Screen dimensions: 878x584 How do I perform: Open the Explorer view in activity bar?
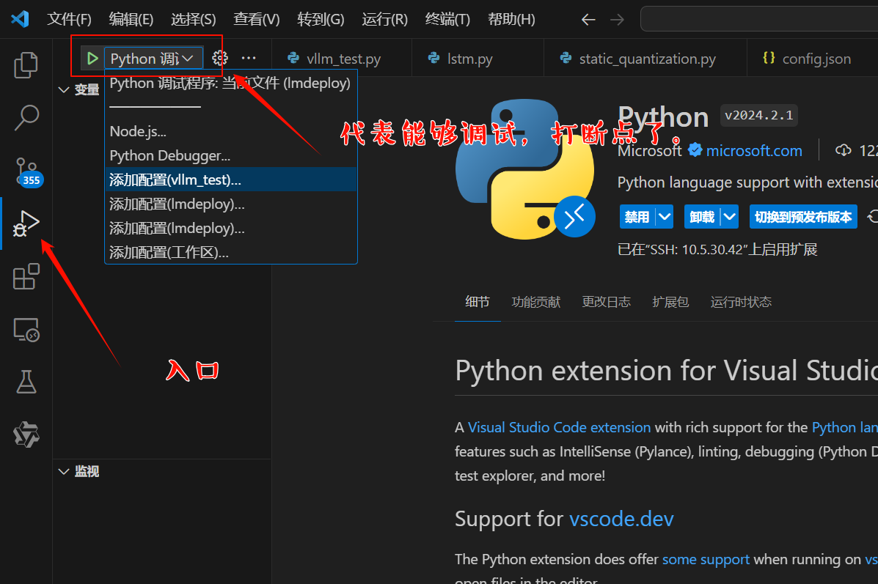point(26,65)
